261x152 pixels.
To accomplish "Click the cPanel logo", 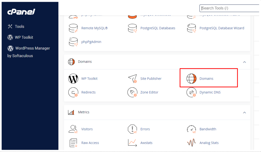I will point(21,12).
